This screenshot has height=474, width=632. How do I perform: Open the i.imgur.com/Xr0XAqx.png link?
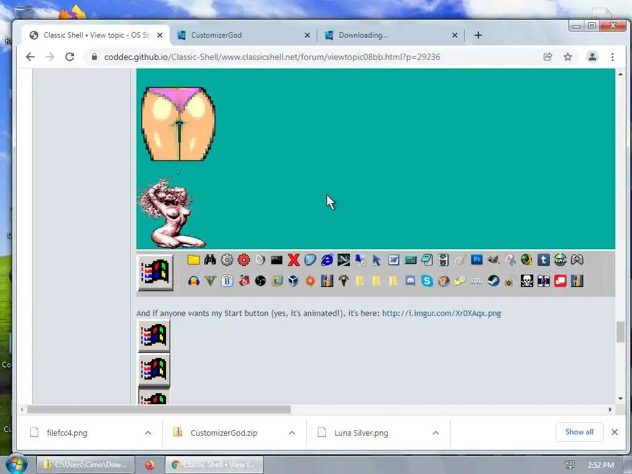(x=441, y=313)
